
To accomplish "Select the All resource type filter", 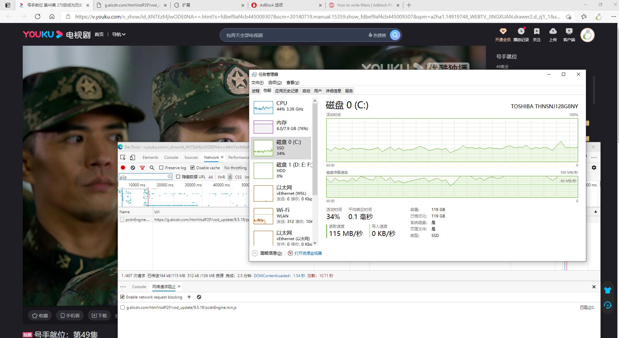I will click(211, 177).
